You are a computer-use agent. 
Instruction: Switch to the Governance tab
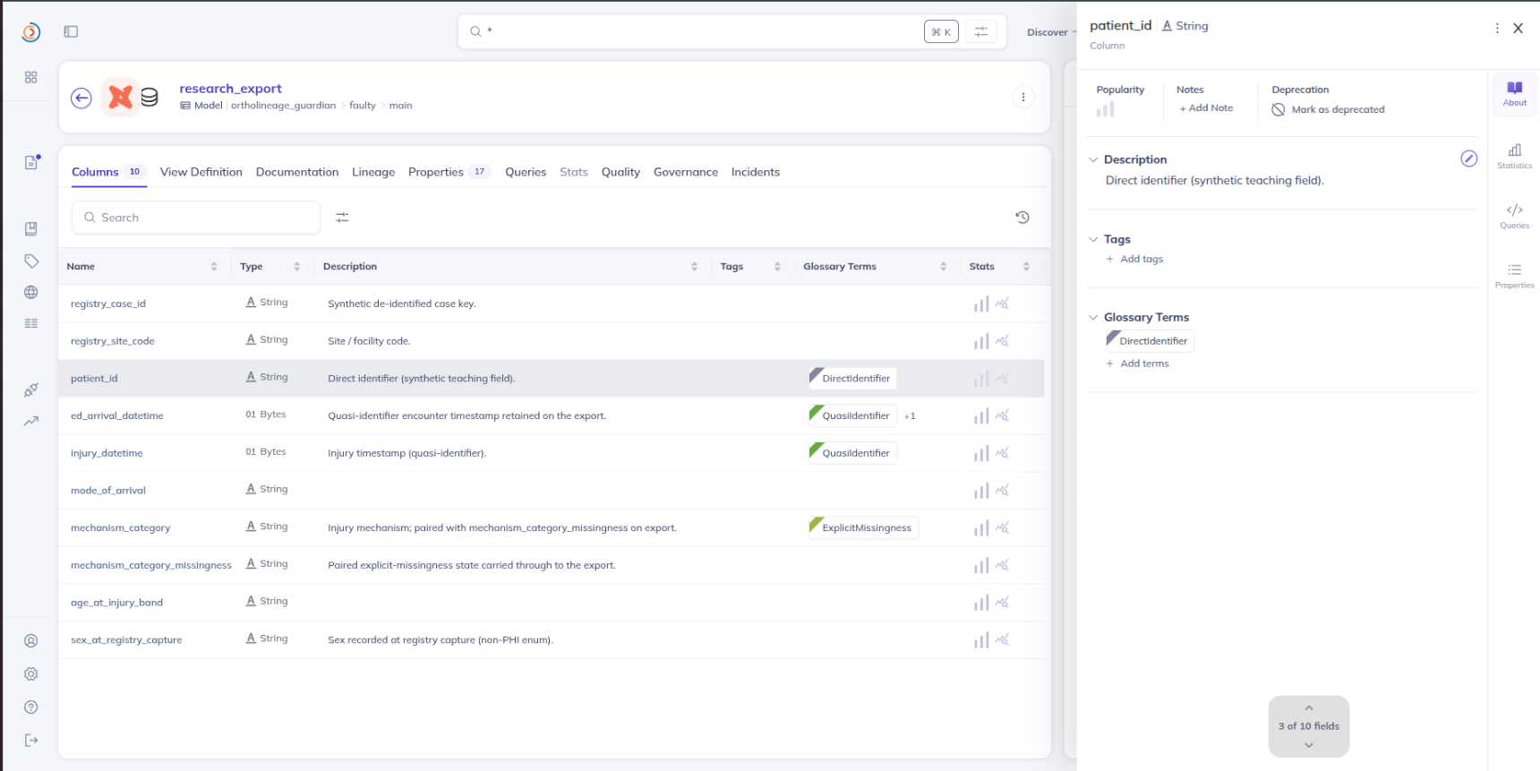(686, 172)
